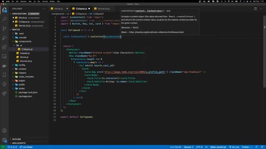This screenshot has height=149, width=266.
Task: Click the Collapsed symbol in breadcrumb
Action: click(99, 14)
